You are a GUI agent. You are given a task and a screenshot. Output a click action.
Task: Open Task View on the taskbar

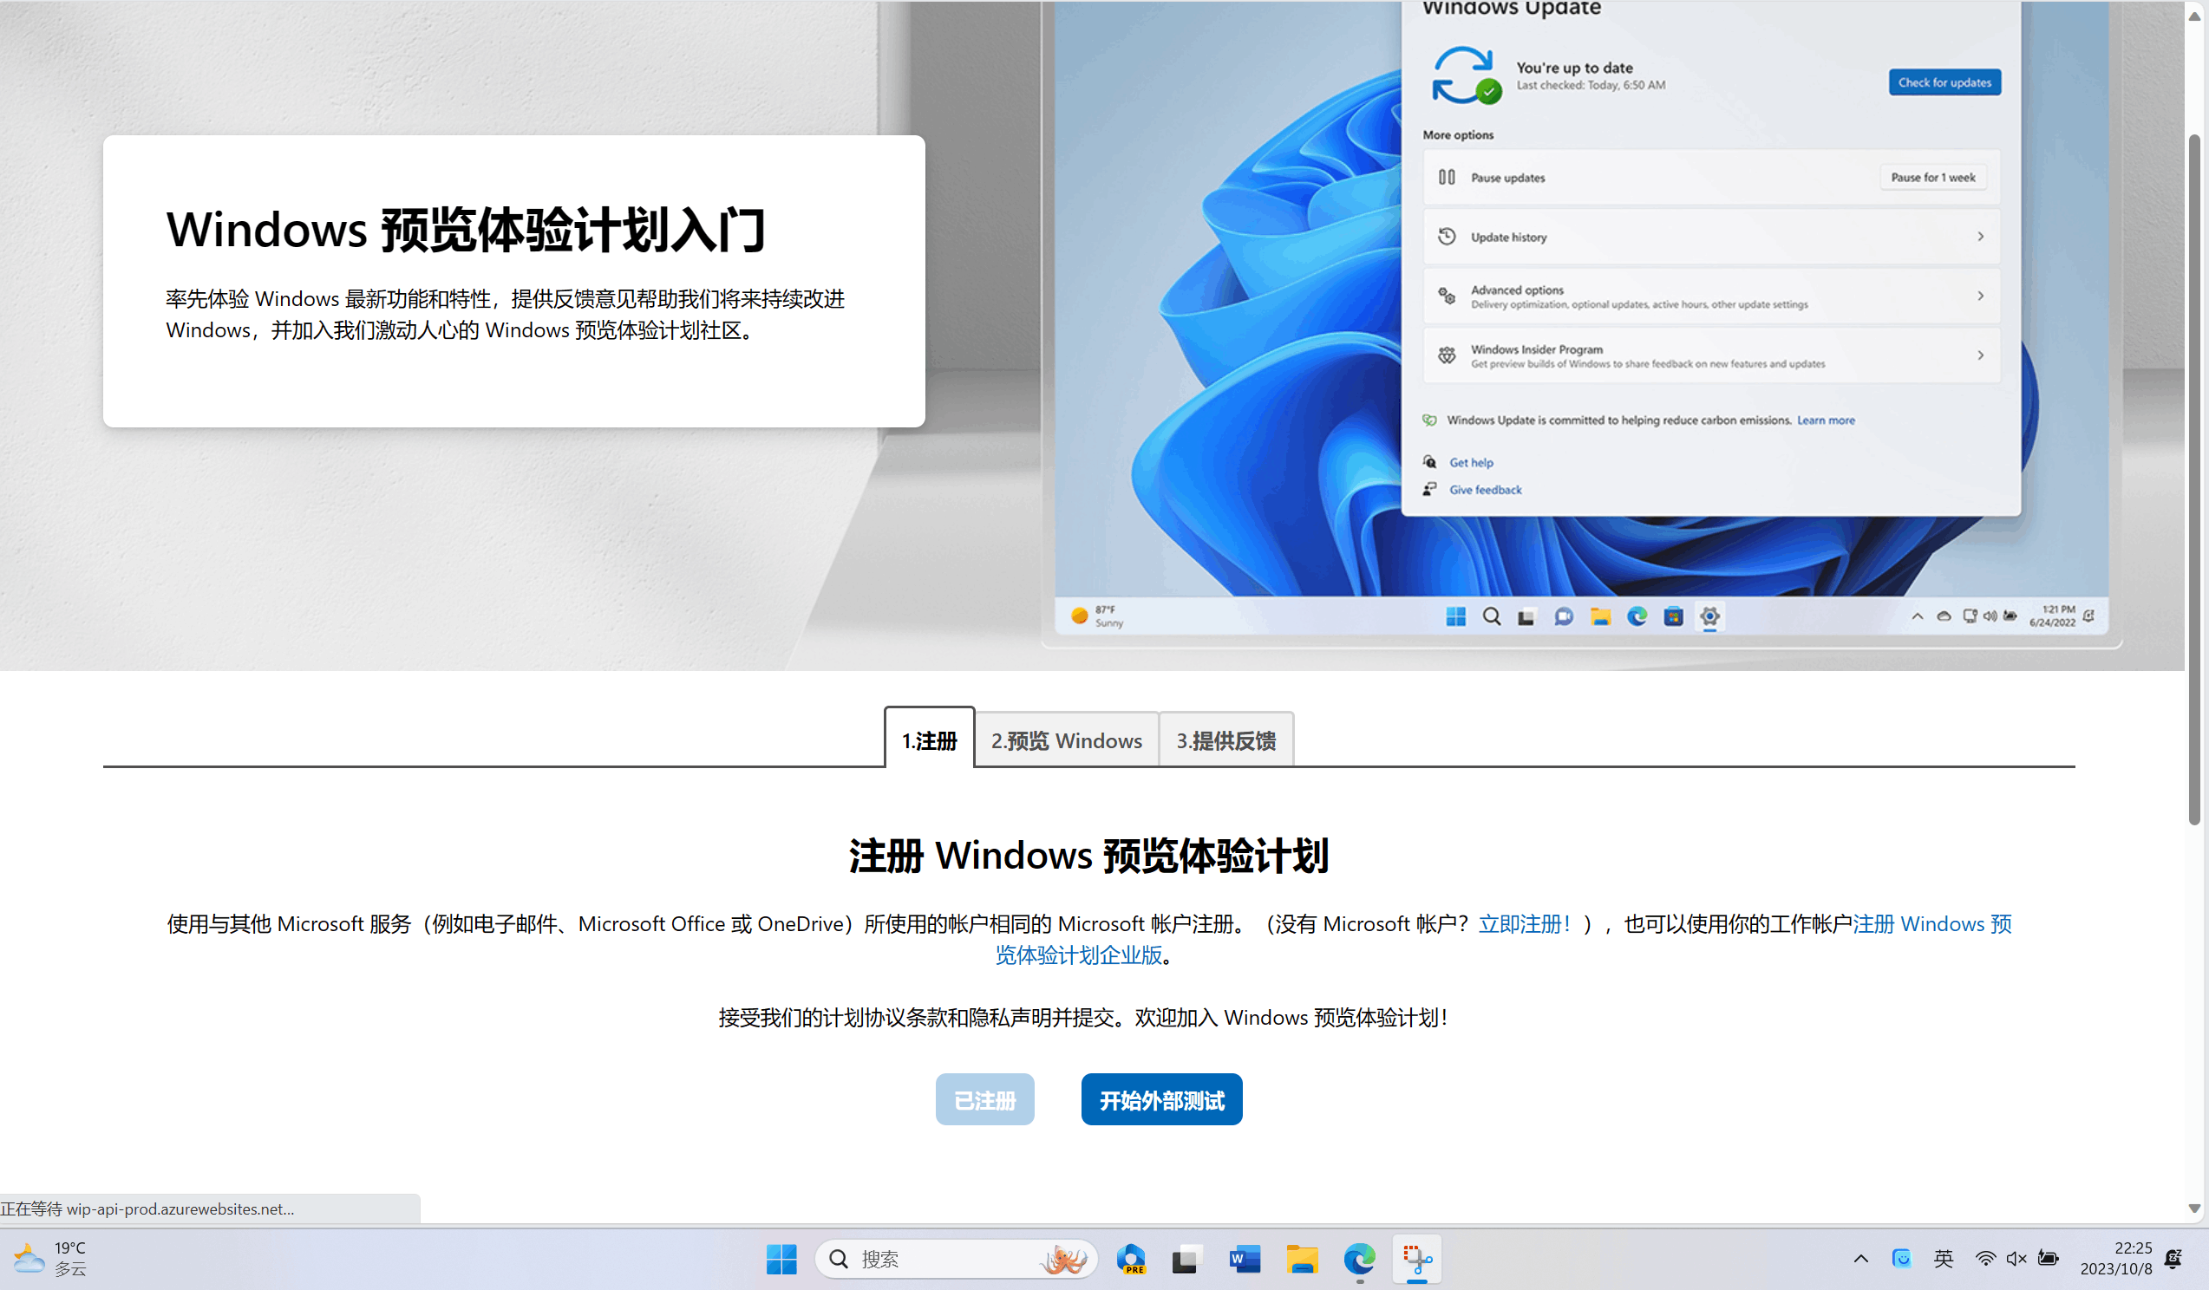tap(1186, 1260)
